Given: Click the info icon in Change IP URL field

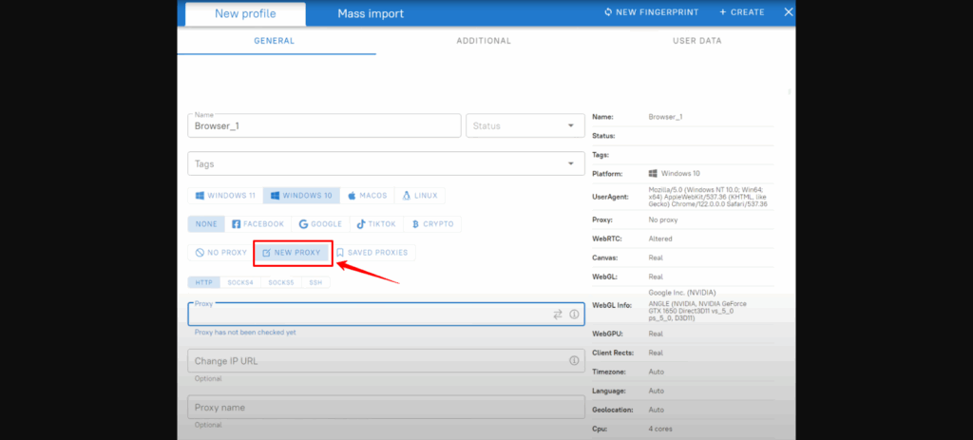Looking at the screenshot, I should tap(574, 360).
